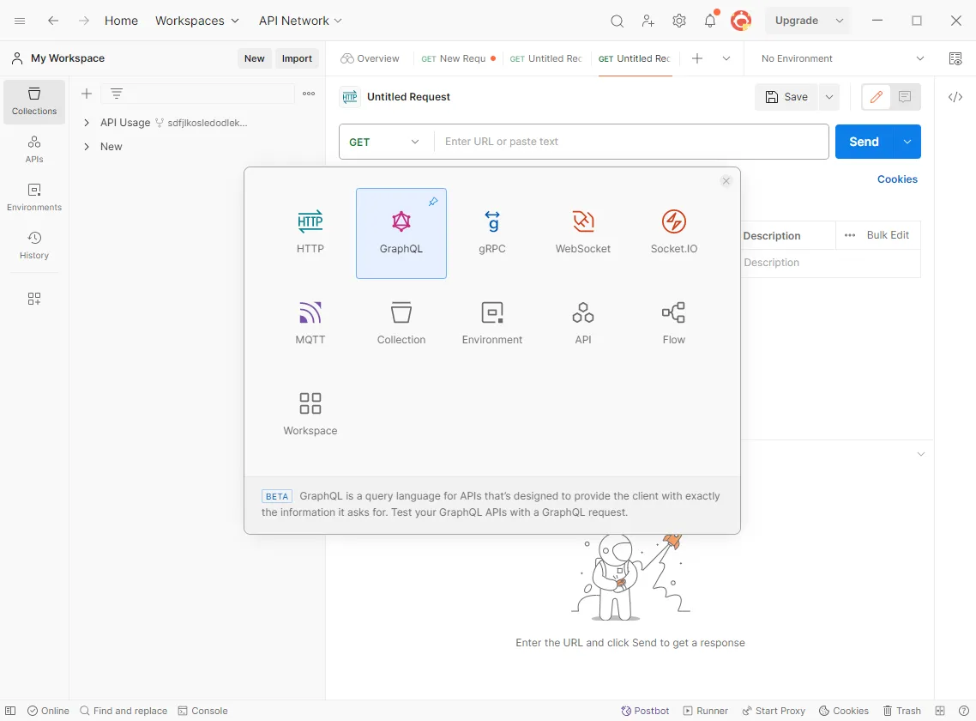The image size is (976, 721).
Task: Open the search icon in header
Action: point(617,21)
